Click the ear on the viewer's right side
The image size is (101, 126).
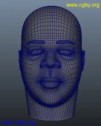[x=83, y=60]
